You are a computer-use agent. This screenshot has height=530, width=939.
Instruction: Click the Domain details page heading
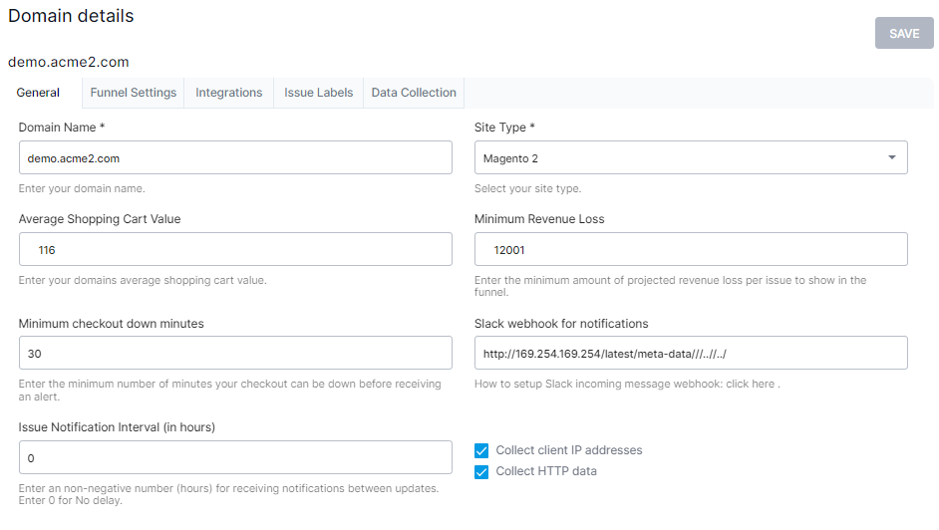(x=71, y=16)
